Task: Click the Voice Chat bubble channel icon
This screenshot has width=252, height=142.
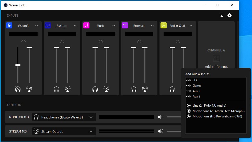Action: tap(164, 25)
